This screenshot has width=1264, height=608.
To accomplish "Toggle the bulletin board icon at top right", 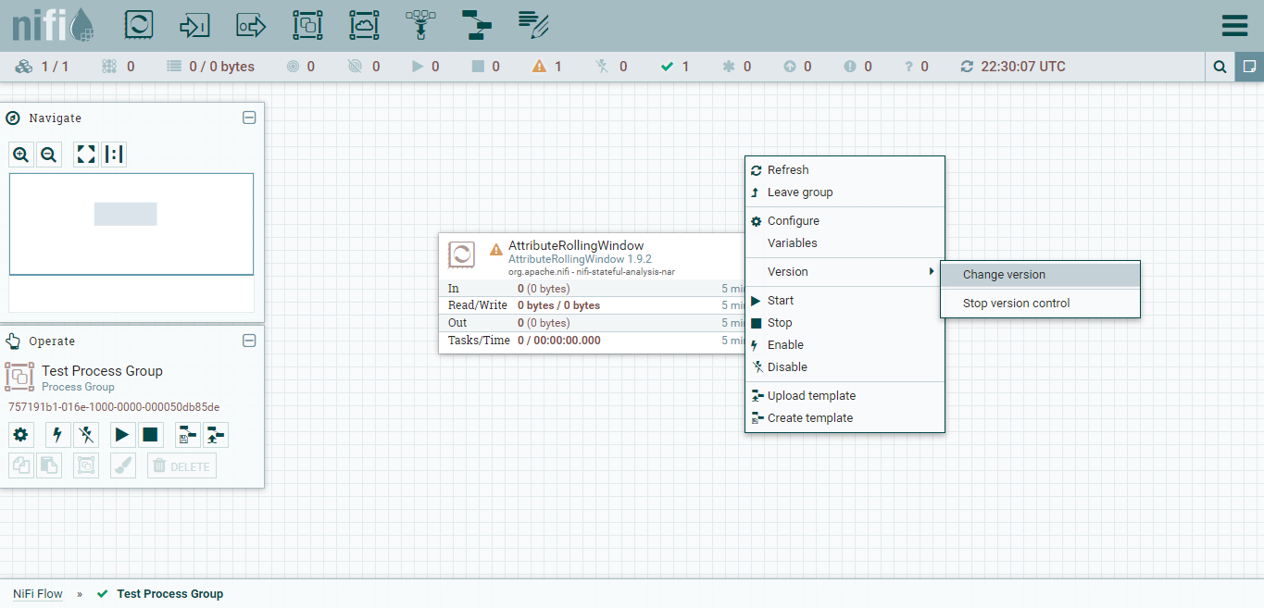I will click(x=1249, y=67).
